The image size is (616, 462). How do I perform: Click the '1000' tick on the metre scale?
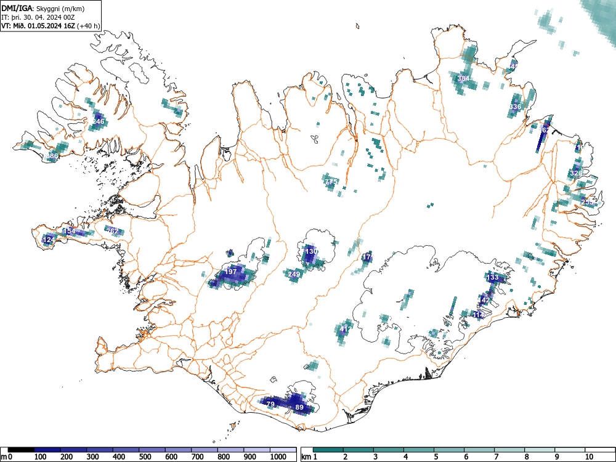point(278,456)
